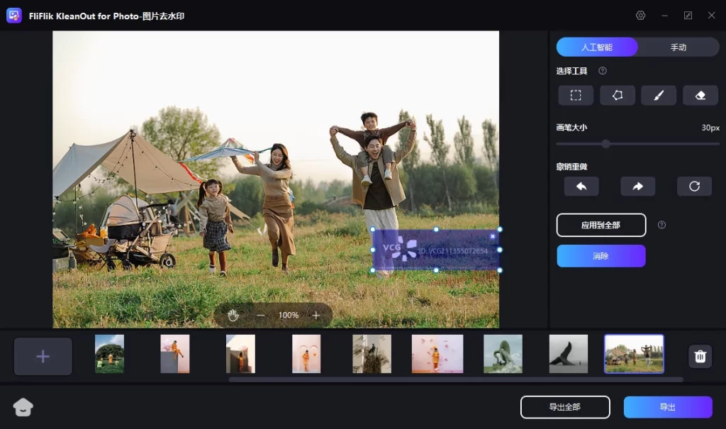Open settings from the title bar gear
Screen dimensions: 726x429
(641, 16)
